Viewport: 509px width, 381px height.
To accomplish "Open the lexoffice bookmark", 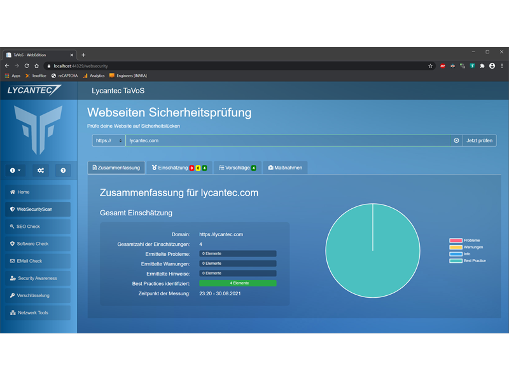I will coord(36,76).
